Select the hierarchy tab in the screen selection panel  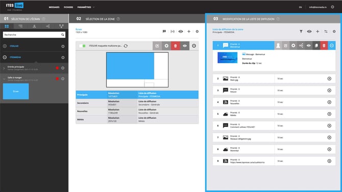click(61, 26)
